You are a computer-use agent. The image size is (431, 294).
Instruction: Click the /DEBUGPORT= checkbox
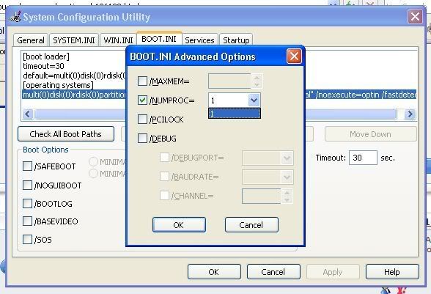164,158
